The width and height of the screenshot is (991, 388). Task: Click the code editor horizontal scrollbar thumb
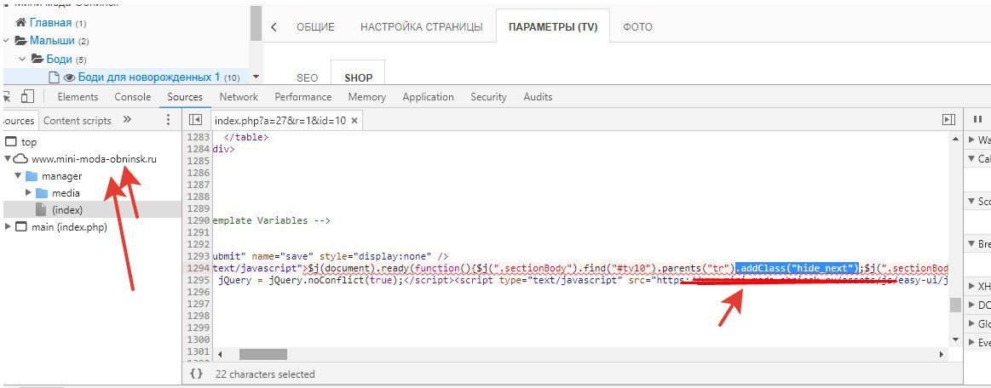(x=263, y=355)
